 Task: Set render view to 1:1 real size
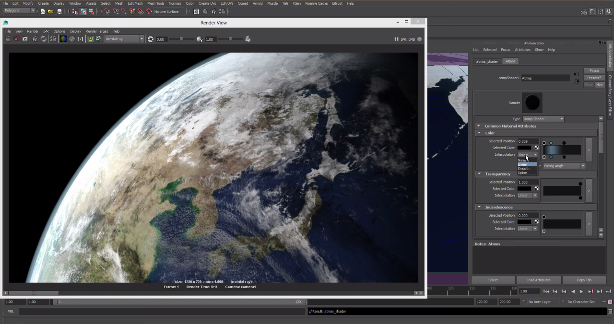[x=81, y=39]
